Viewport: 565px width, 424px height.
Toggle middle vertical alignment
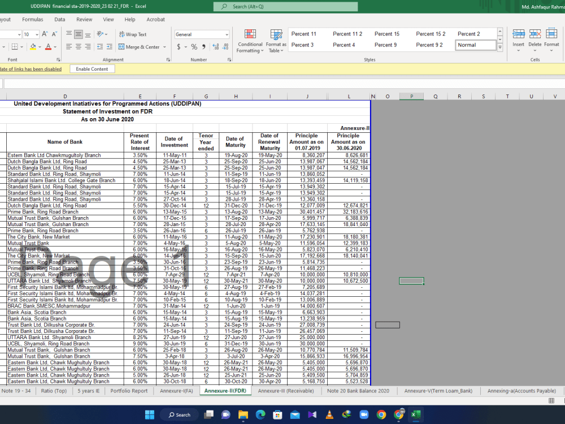[x=78, y=33]
